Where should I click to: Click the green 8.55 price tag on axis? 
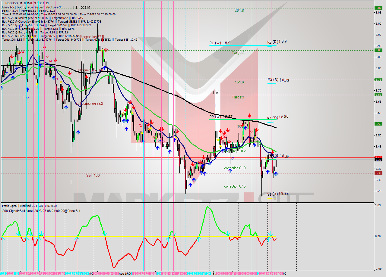(x=378, y=124)
